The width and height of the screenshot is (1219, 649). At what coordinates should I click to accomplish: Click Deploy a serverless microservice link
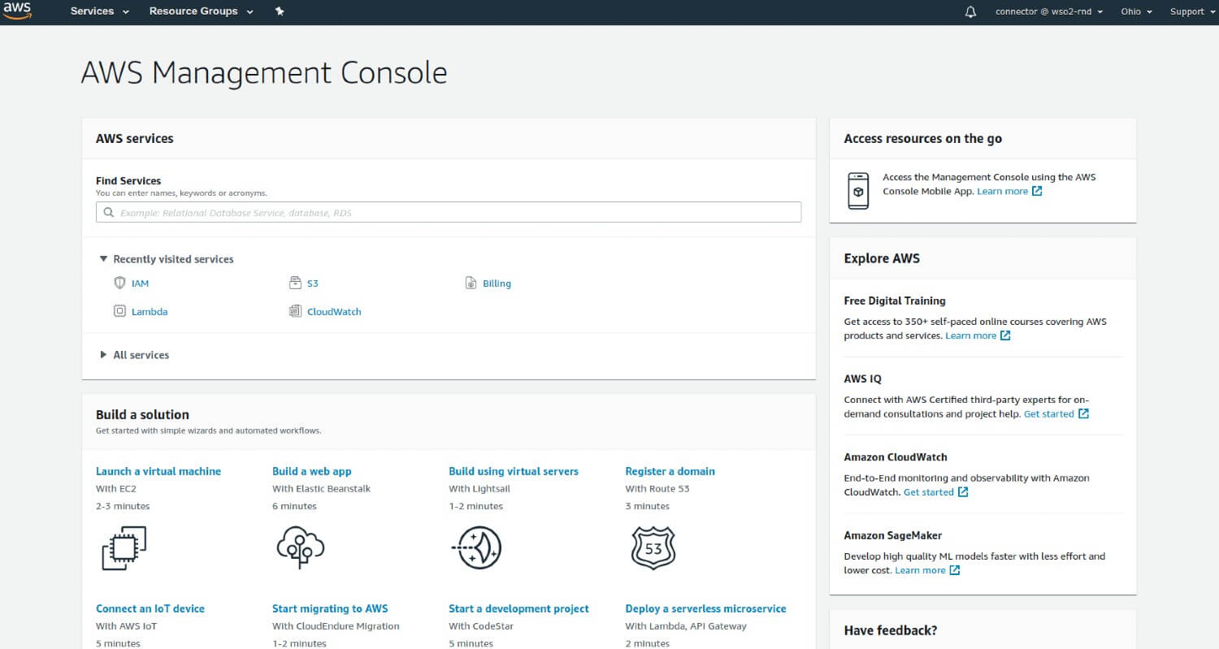(x=705, y=608)
